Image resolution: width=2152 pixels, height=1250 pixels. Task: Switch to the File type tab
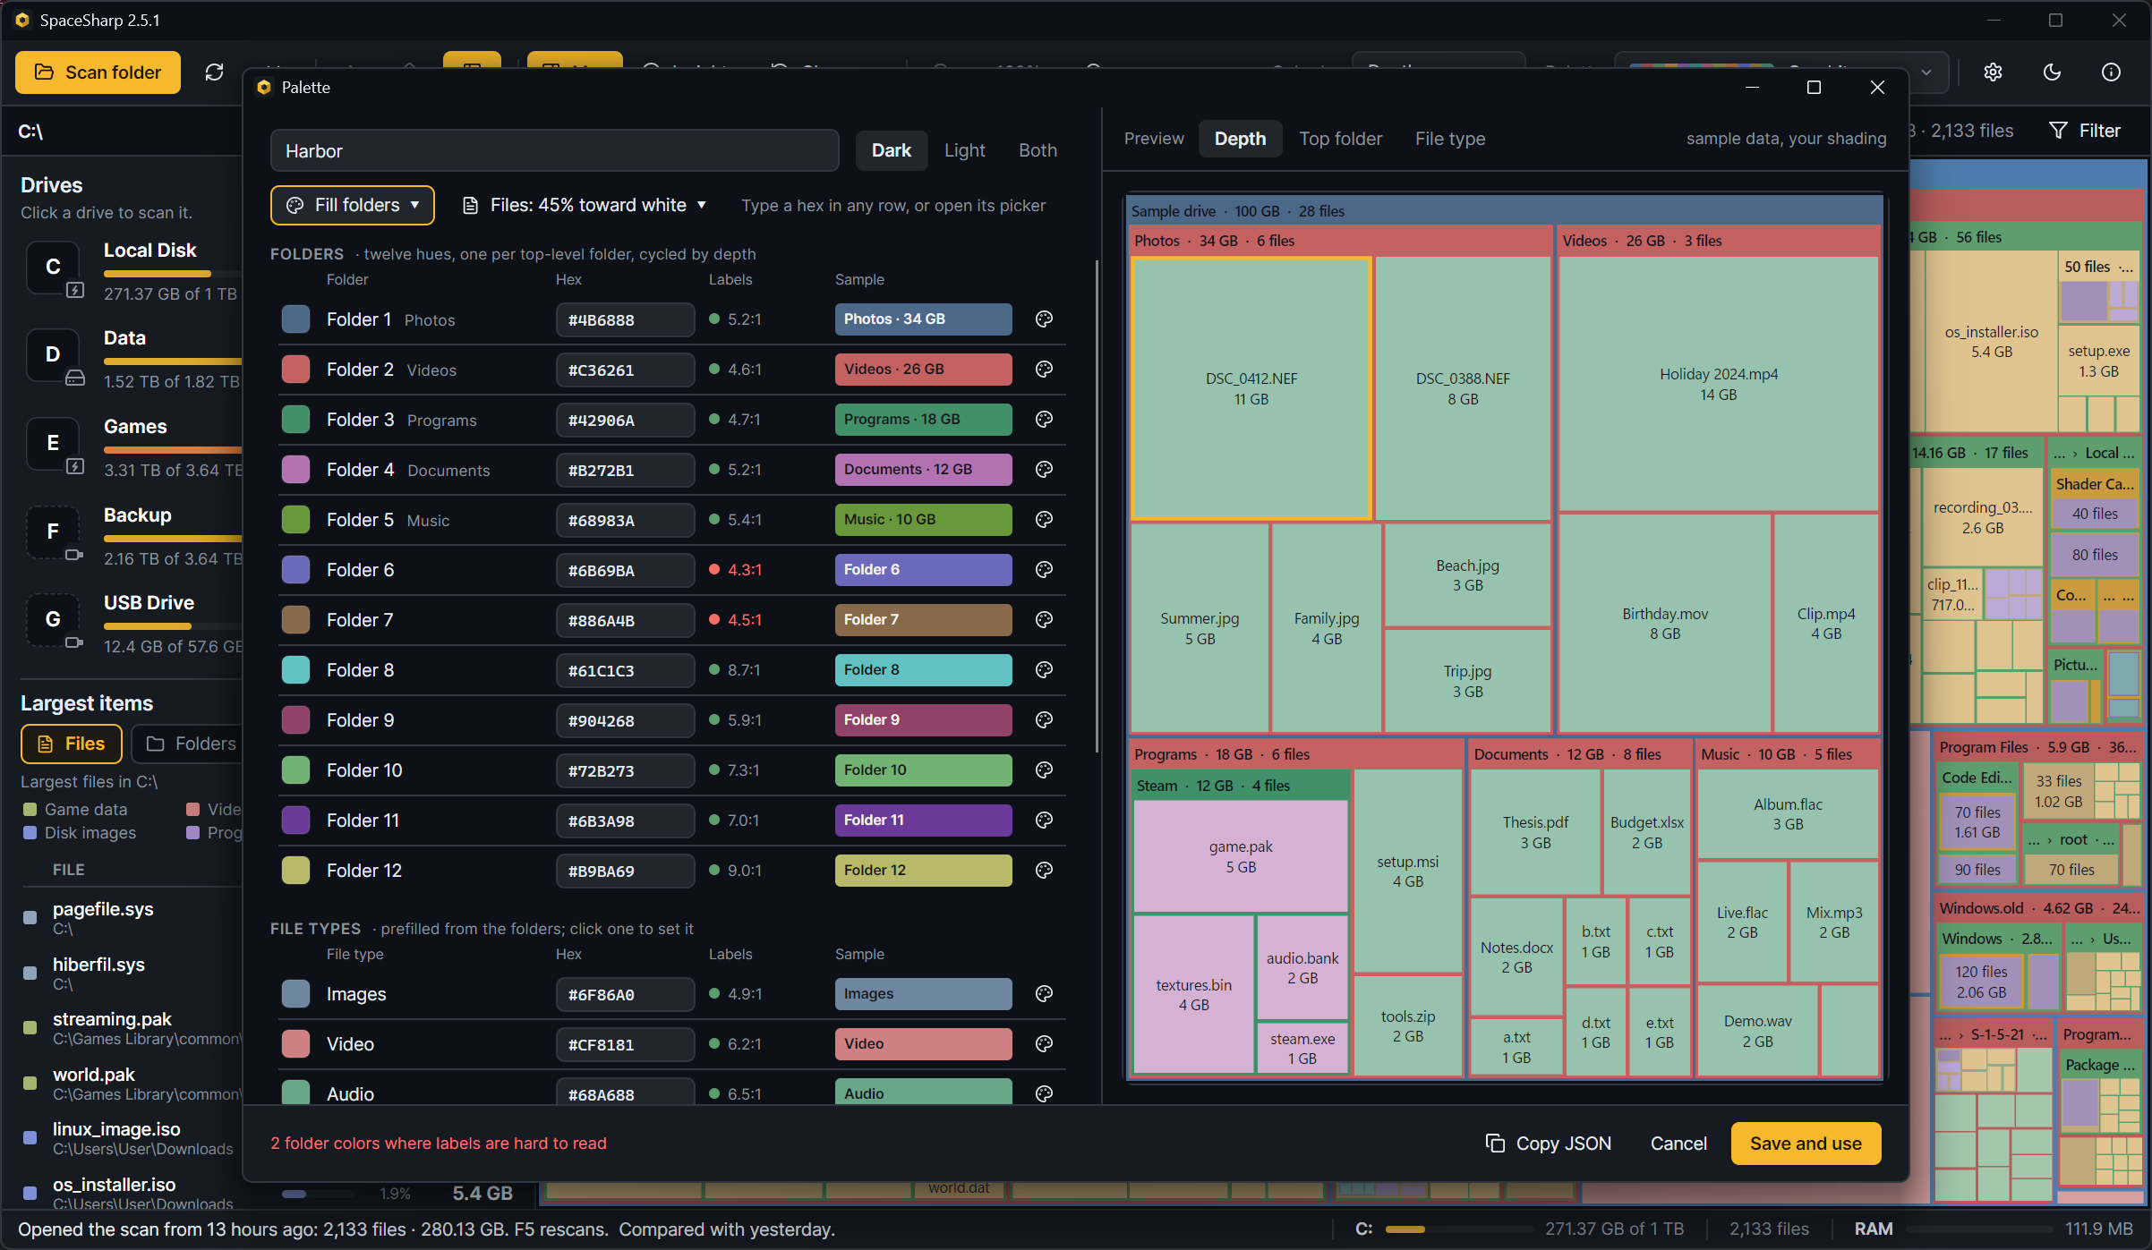(x=1450, y=139)
